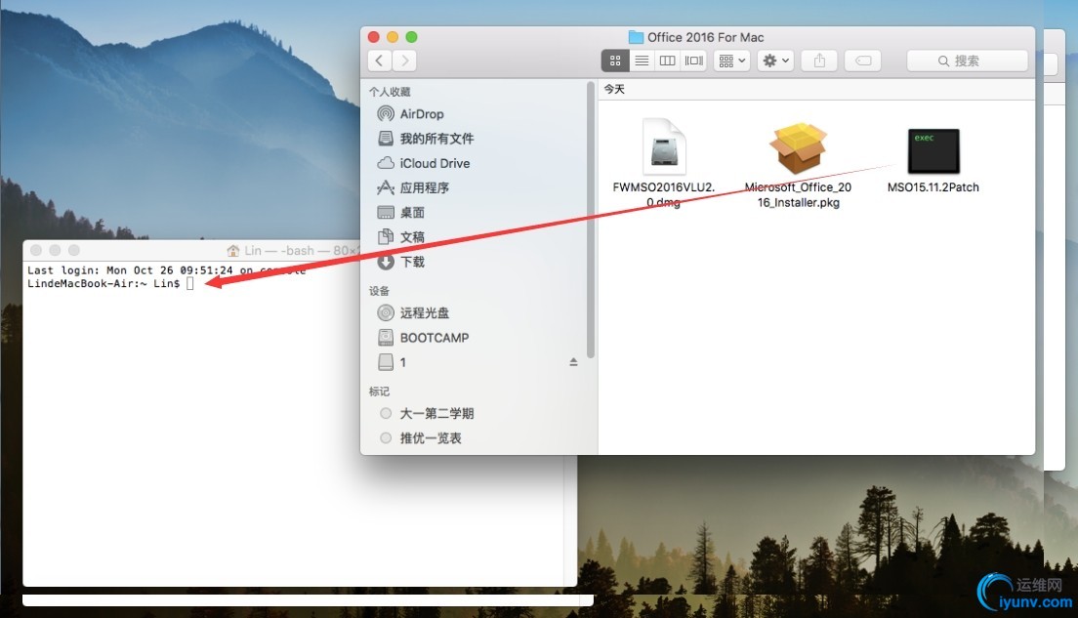The height and width of the screenshot is (618, 1078).
Task: Click the Office 2016 For Mac window title
Action: tap(705, 37)
